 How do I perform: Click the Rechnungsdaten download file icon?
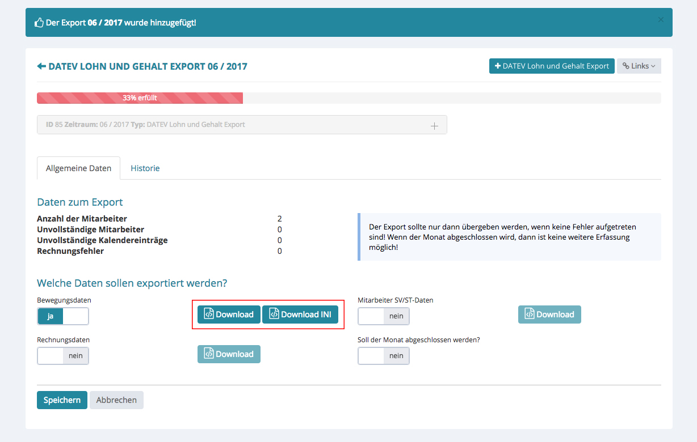[209, 354]
